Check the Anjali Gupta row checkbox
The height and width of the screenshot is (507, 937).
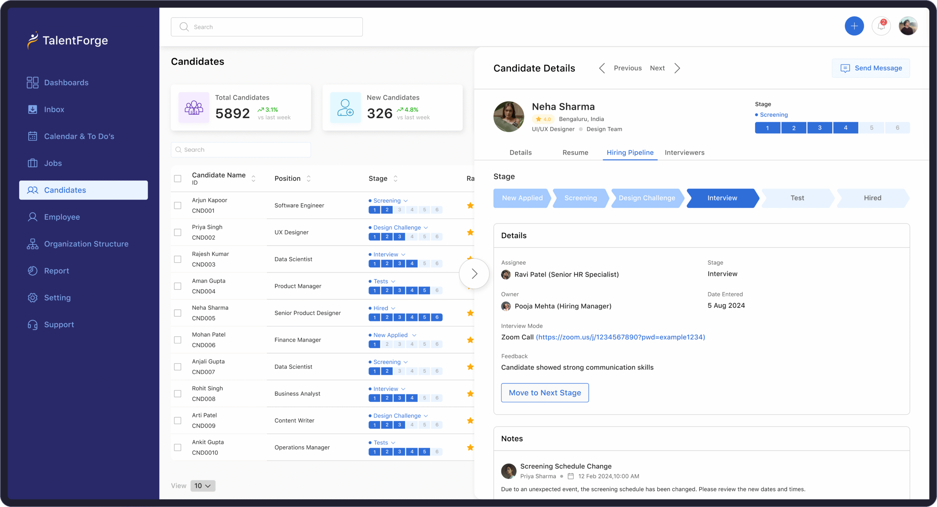(x=178, y=367)
